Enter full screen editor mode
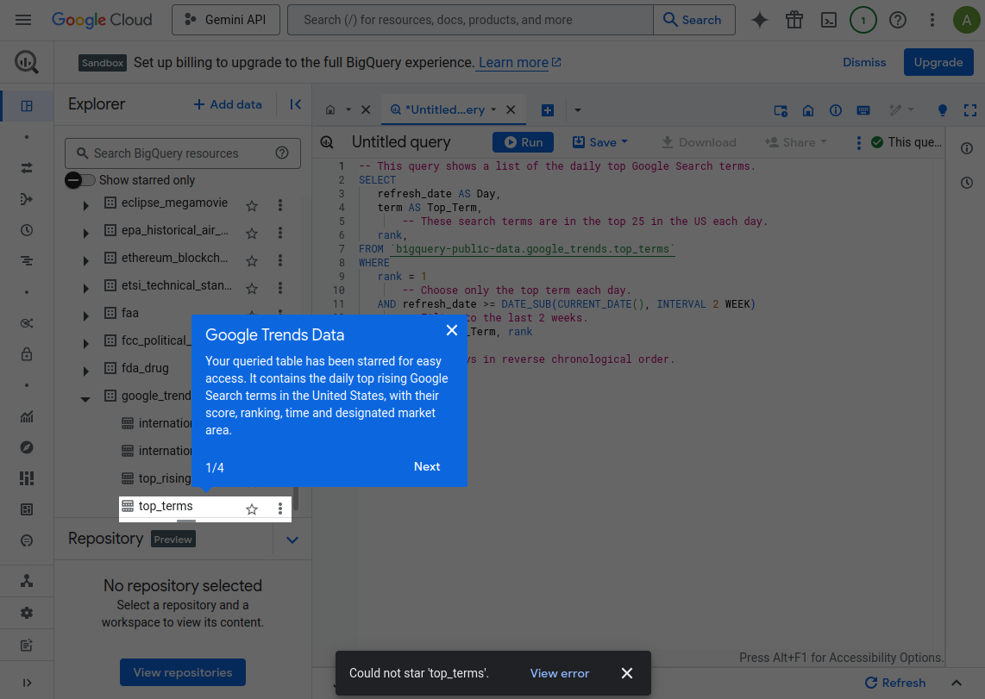The image size is (985, 699). coord(970,110)
